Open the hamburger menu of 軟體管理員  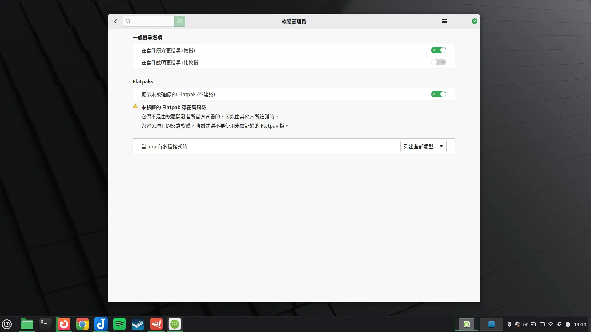coord(444,21)
